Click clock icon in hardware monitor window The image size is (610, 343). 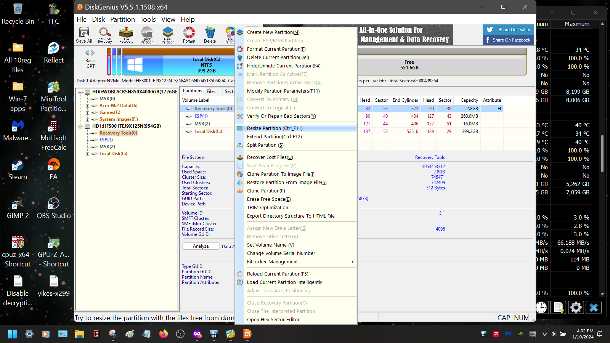click(541, 308)
